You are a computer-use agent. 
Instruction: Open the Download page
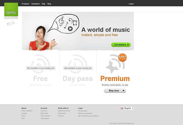click(x=35, y=4)
